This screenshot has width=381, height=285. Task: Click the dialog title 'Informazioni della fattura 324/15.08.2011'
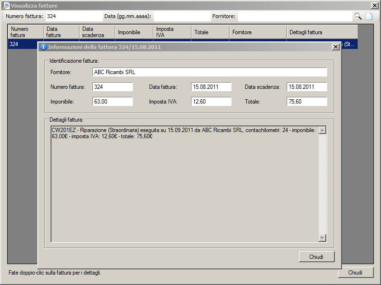tap(104, 47)
